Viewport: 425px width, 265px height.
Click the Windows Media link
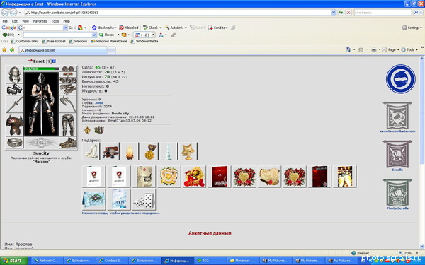coord(144,42)
